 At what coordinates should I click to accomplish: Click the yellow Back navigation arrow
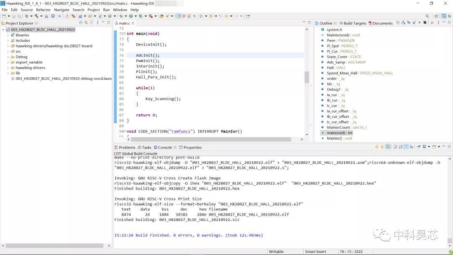226,16
